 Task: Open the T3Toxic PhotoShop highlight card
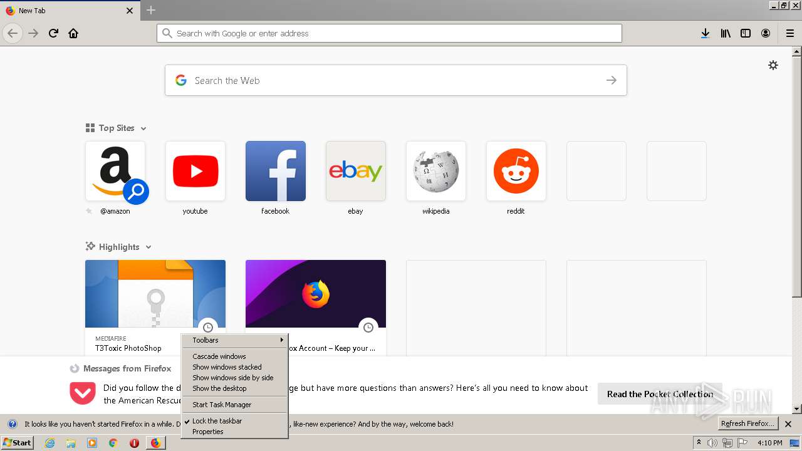155,307
